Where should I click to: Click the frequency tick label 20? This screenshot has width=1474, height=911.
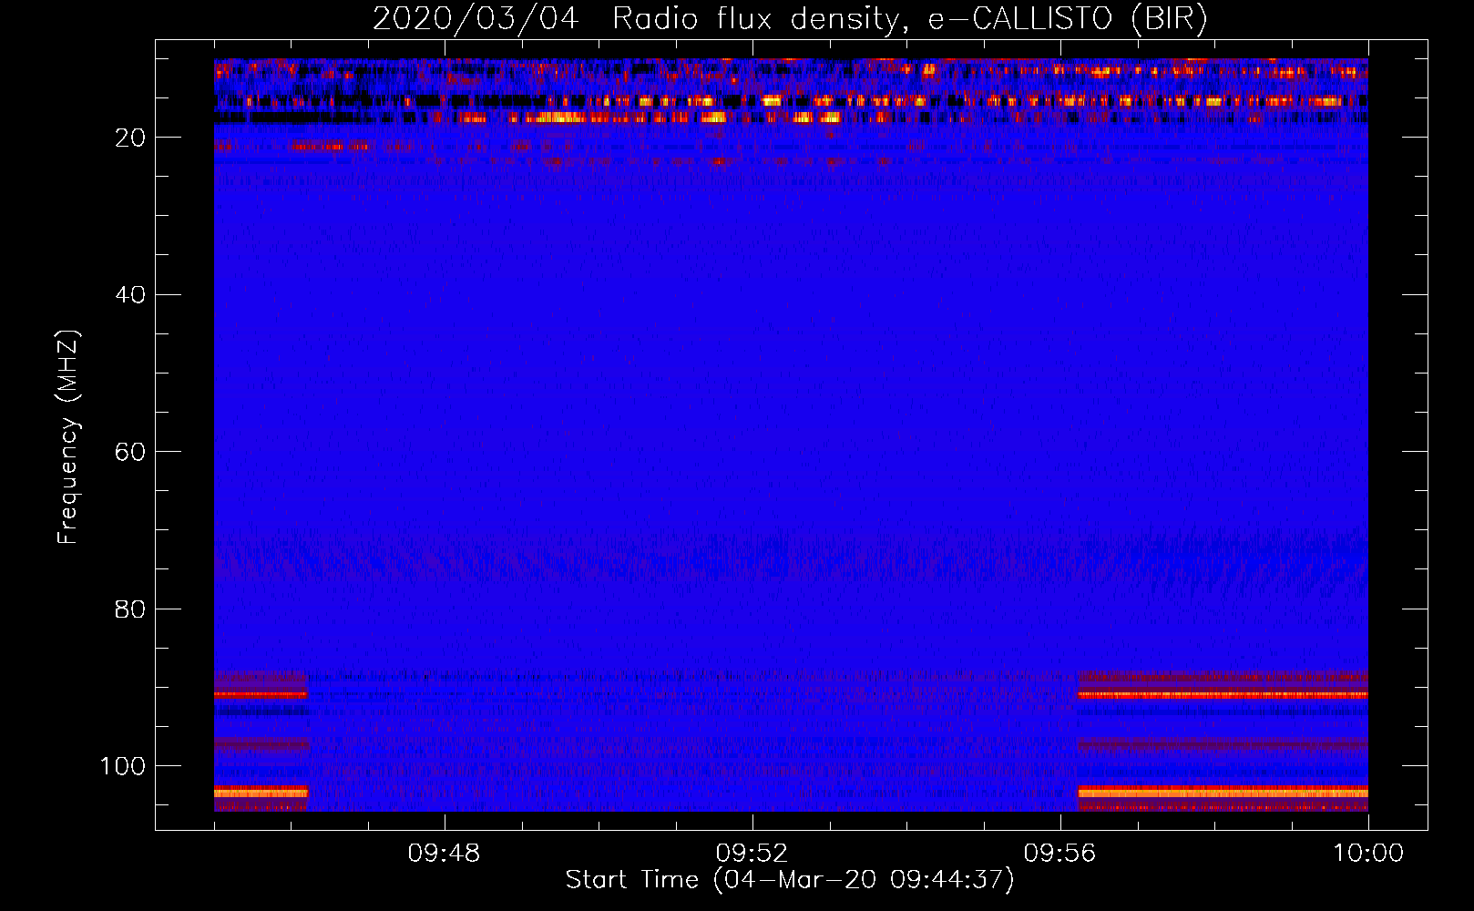(130, 138)
